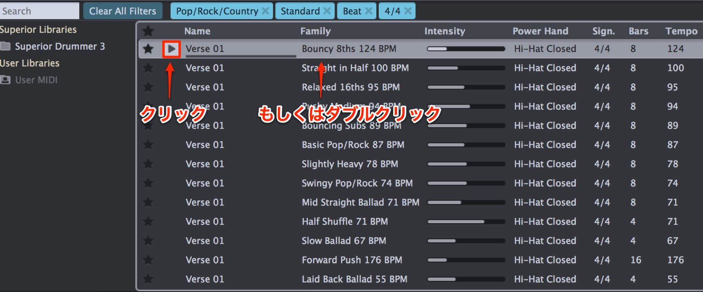Select the Swingy Pop/Rock 74 BPM row

click(420, 183)
